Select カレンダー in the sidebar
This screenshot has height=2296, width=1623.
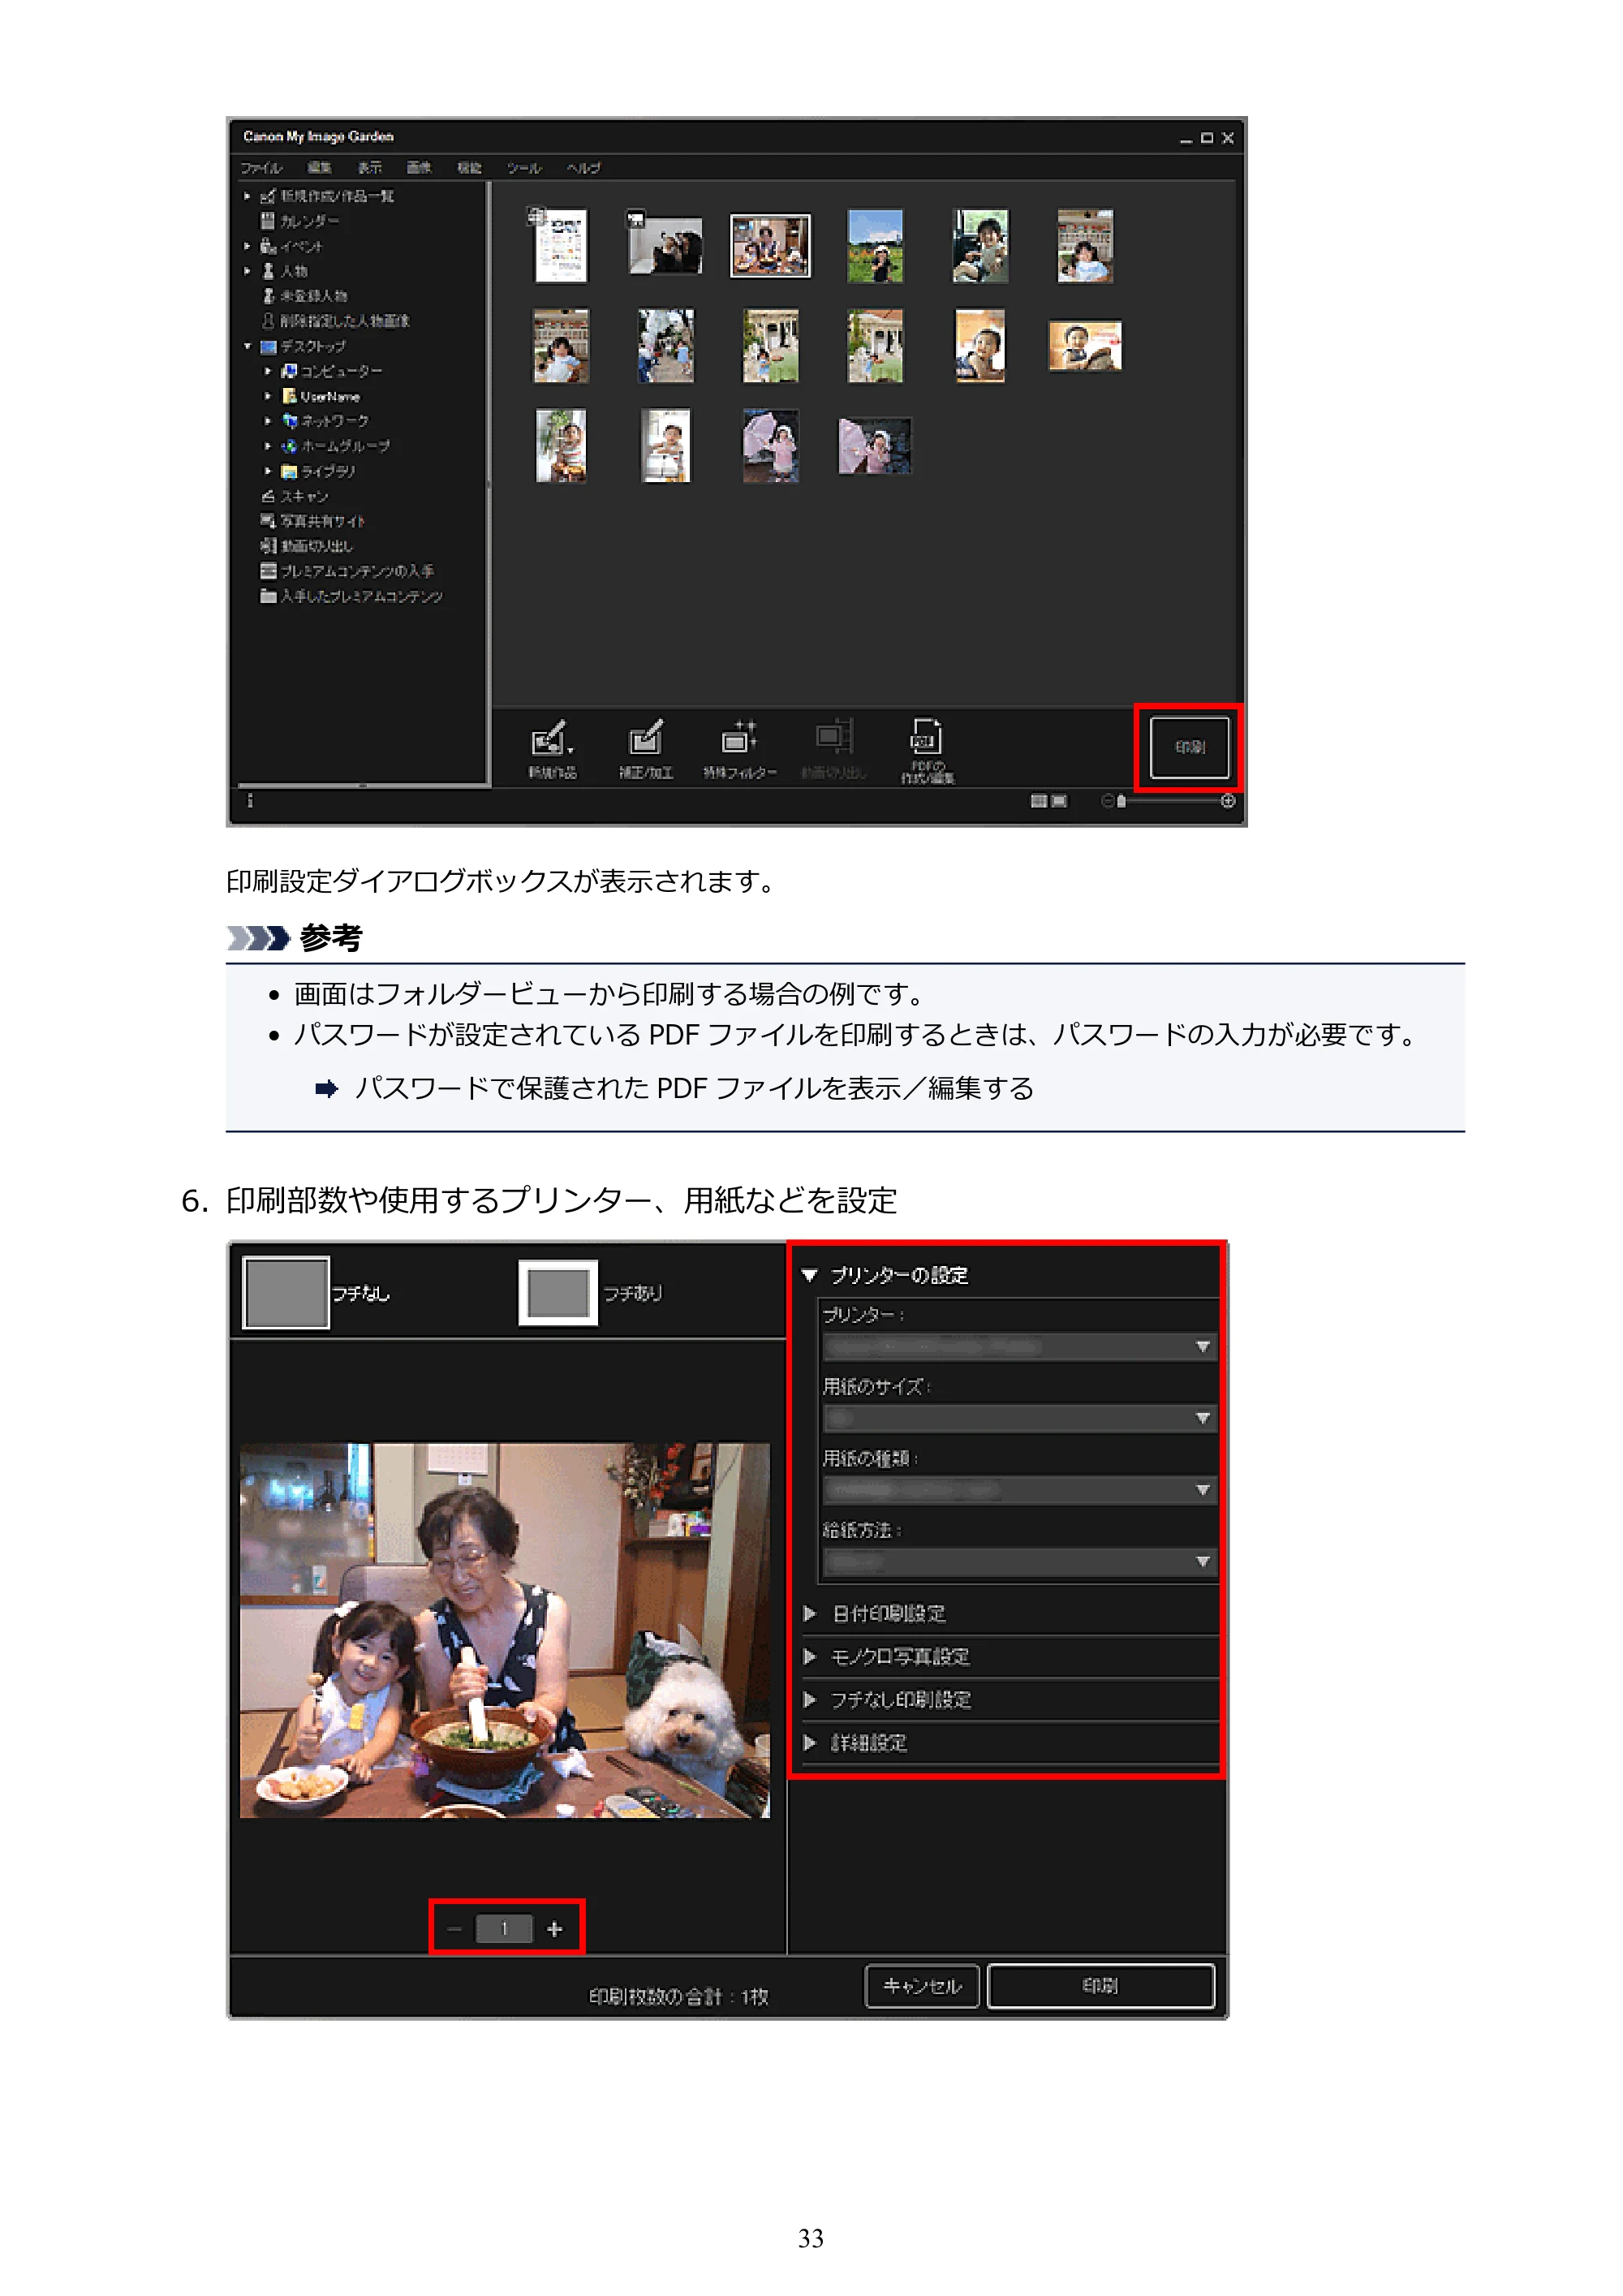coord(300,221)
